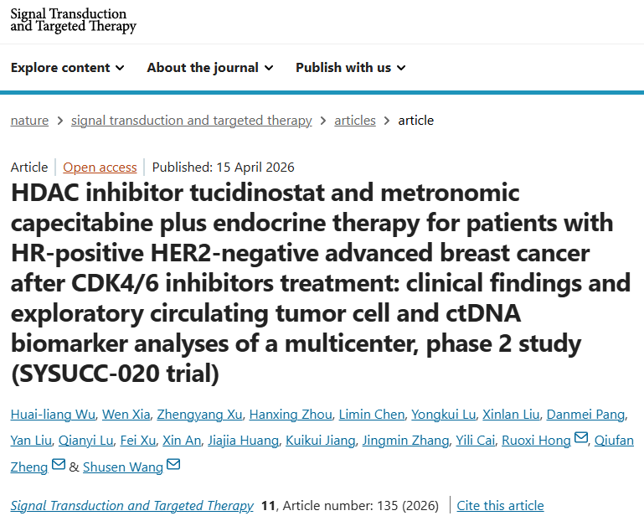Open the italic journal name citation link
644x521 pixels.
tap(132, 506)
